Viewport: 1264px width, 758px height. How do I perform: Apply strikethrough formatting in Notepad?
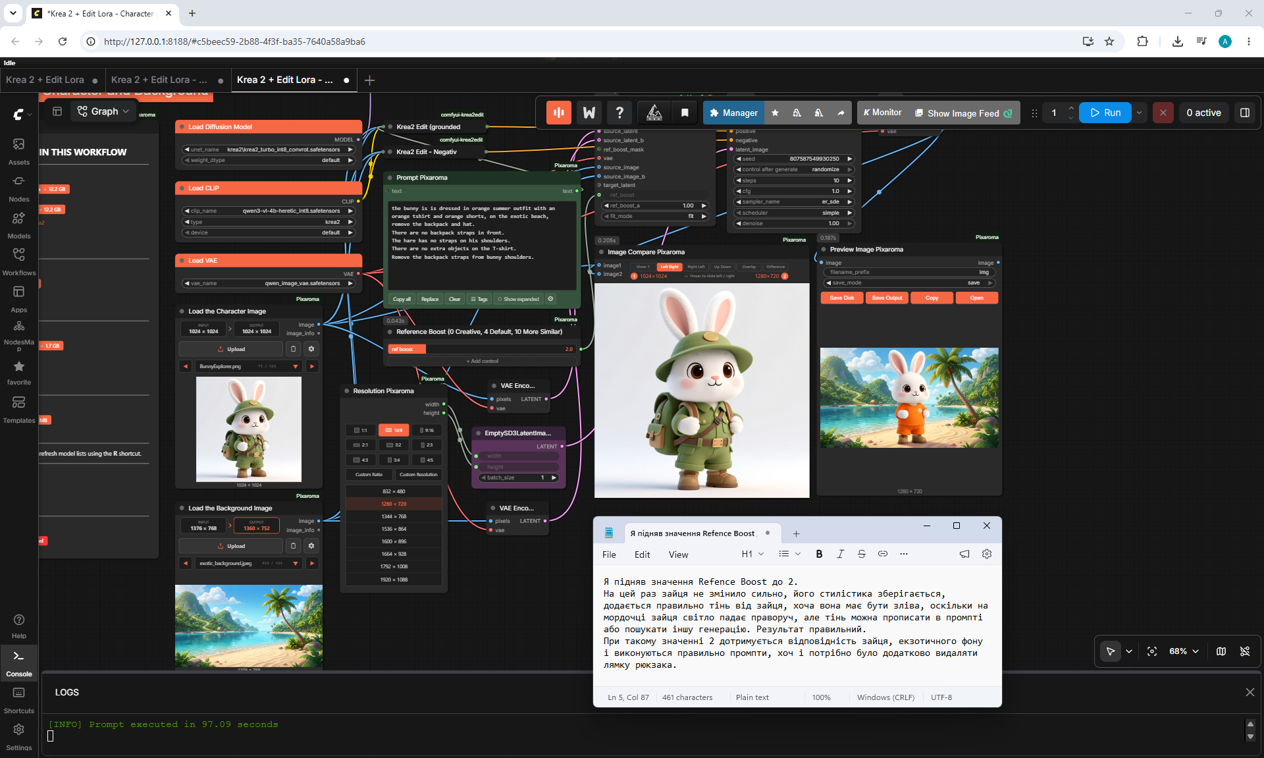[x=861, y=554]
